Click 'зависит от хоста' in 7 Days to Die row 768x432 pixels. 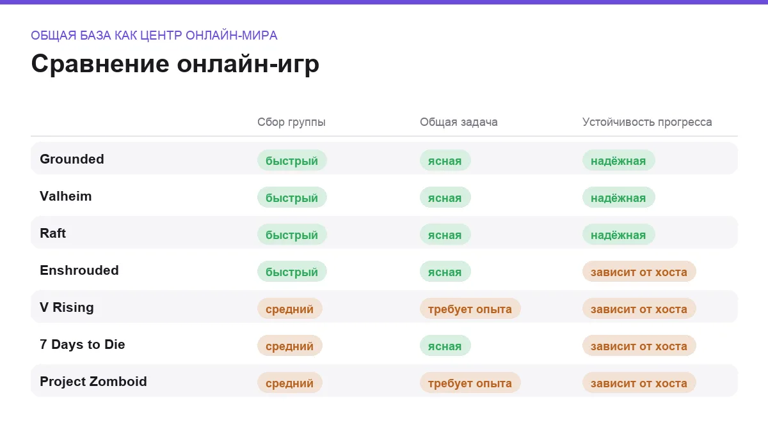(639, 346)
